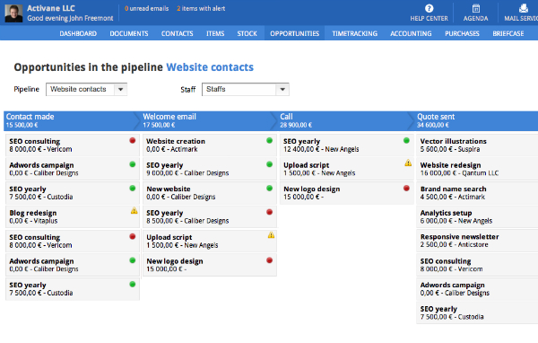The image size is (538, 343).
Task: Click Activane LLC company name
Action: click(51, 8)
